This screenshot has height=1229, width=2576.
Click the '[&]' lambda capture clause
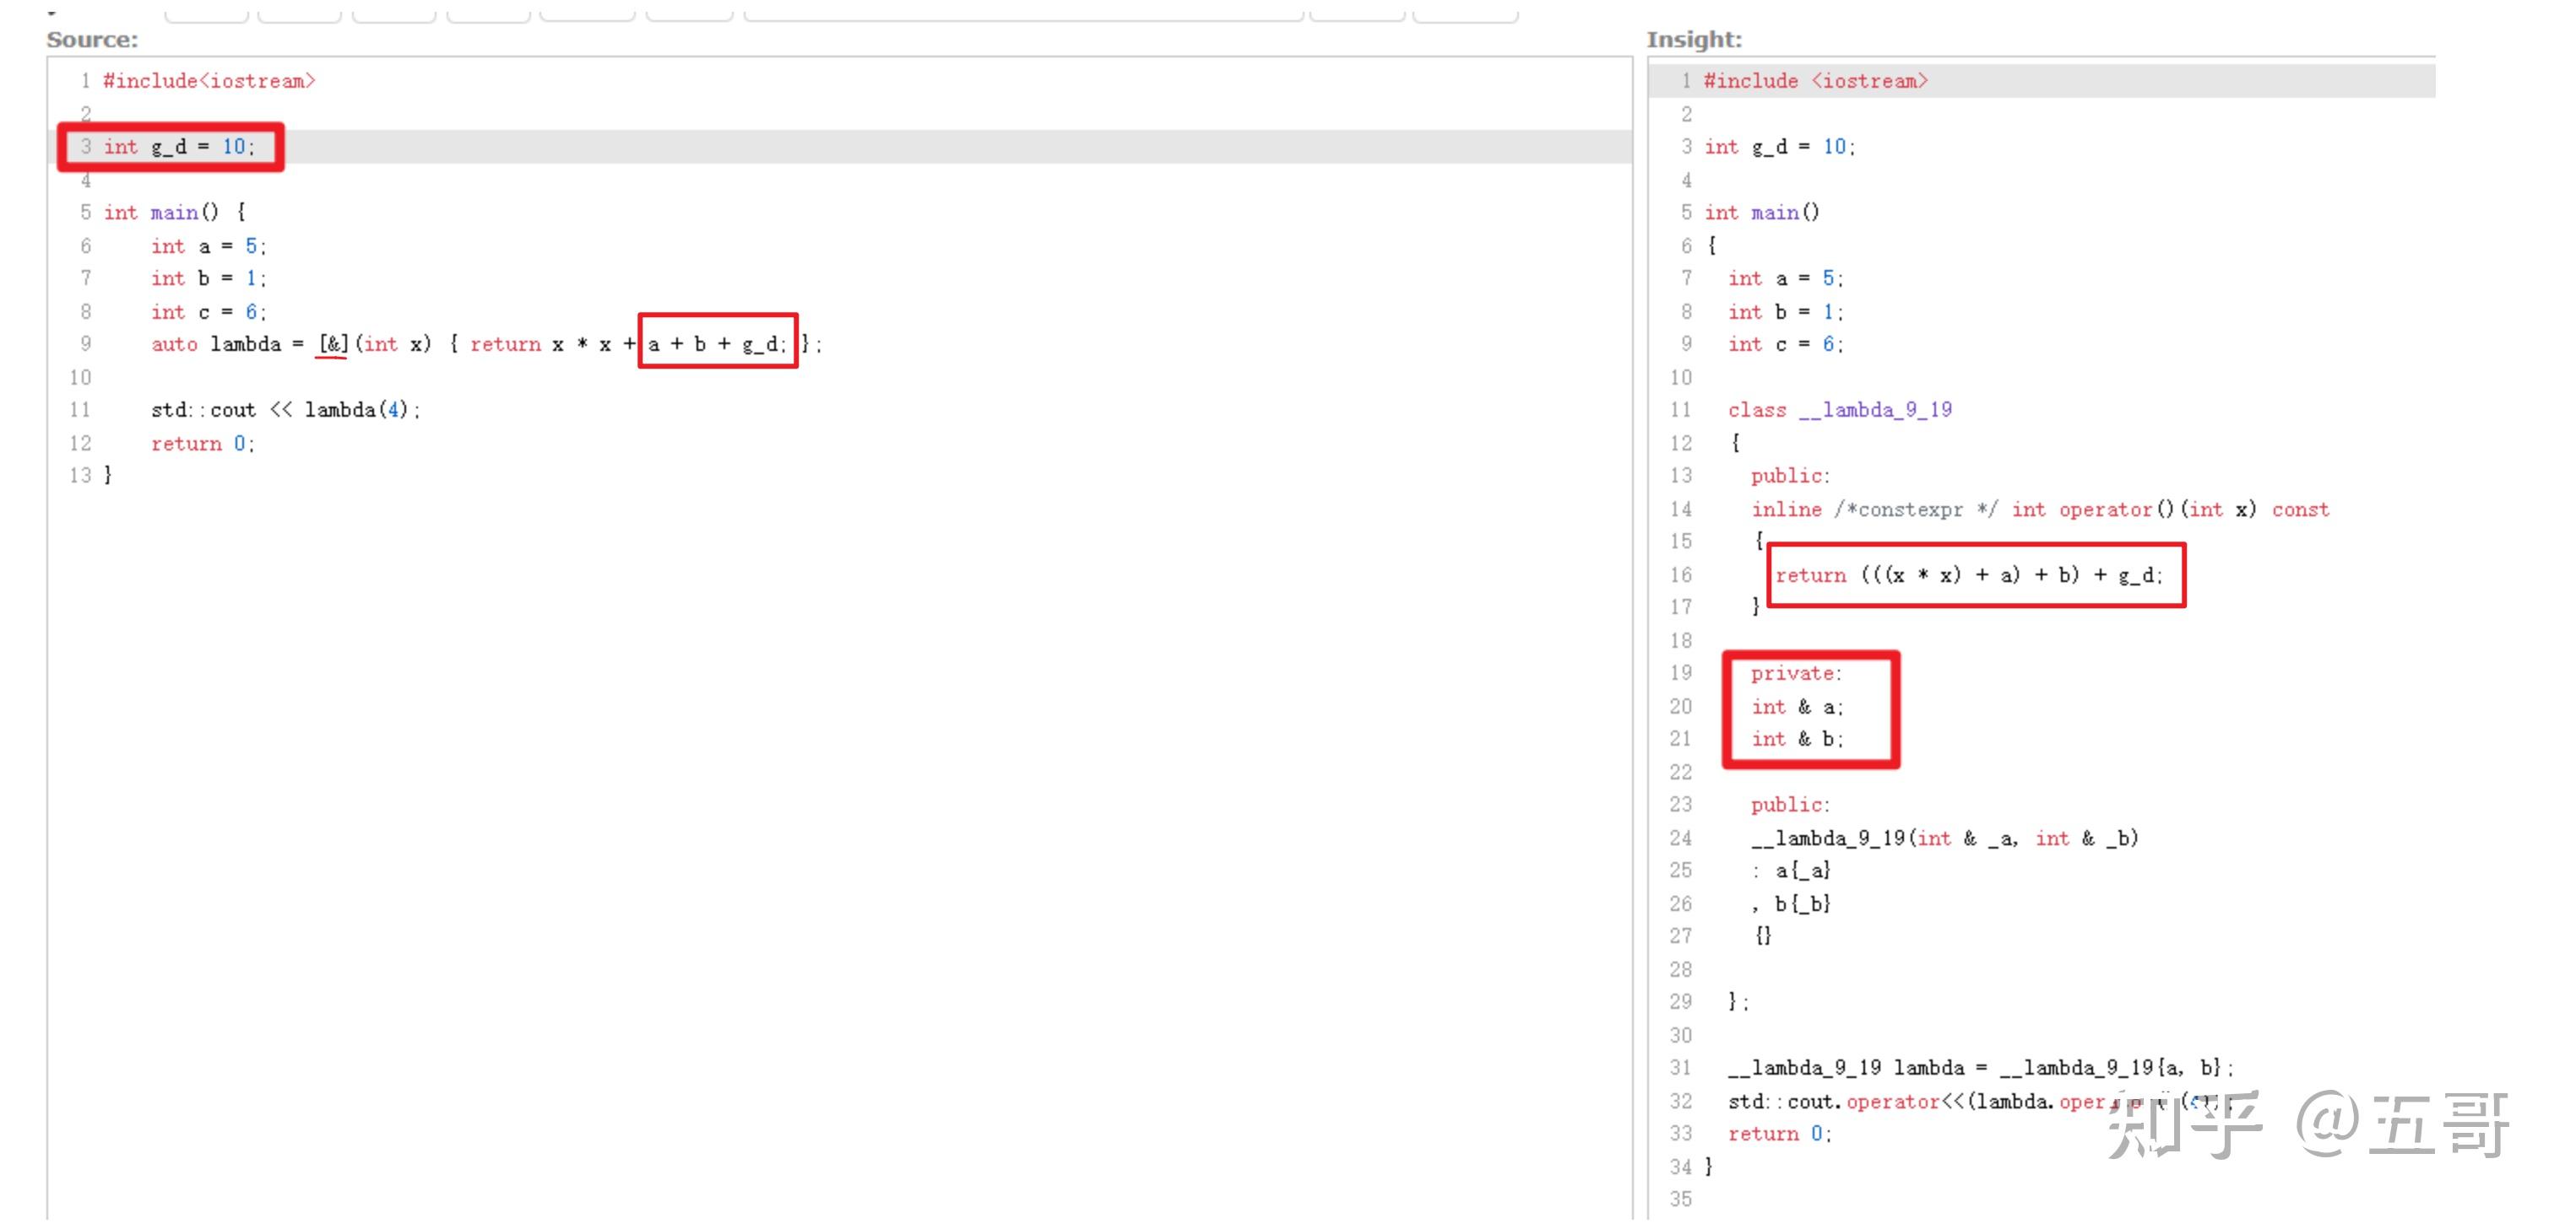(332, 343)
